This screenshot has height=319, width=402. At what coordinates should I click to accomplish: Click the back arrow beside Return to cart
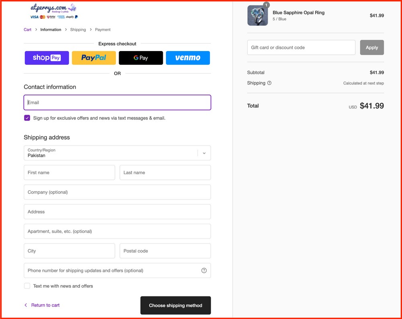(26, 305)
